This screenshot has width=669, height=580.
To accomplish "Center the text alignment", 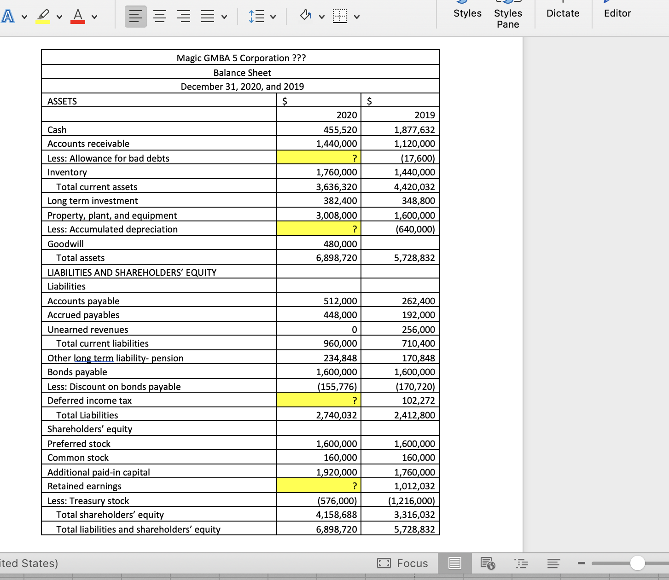I will pos(160,17).
